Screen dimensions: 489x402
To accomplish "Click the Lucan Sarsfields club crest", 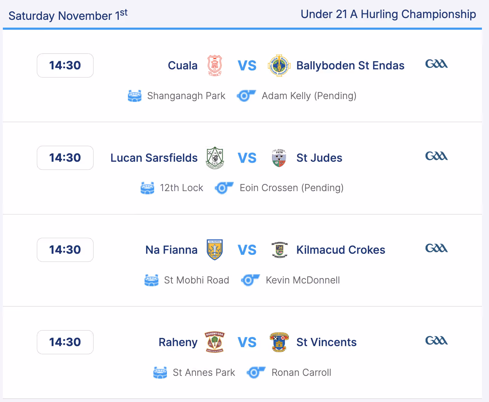I will click(215, 158).
